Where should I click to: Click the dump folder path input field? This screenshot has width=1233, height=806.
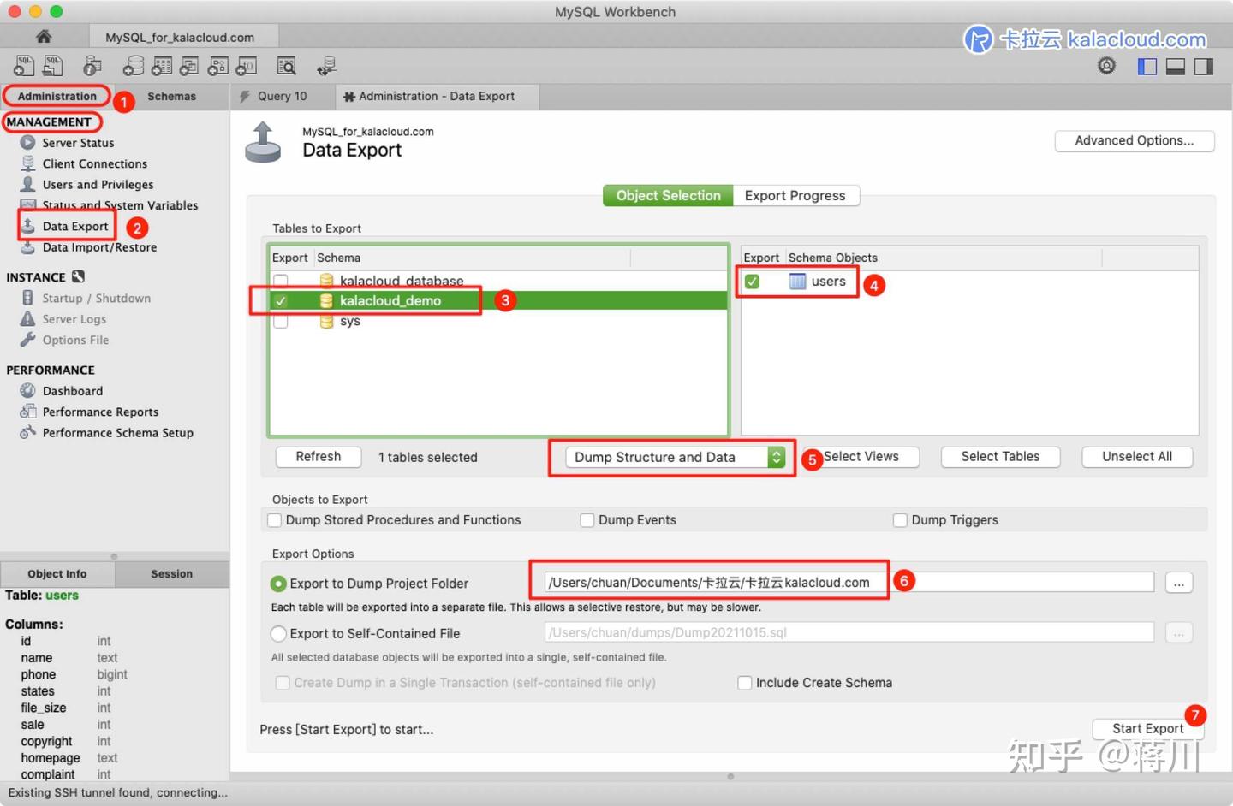711,581
